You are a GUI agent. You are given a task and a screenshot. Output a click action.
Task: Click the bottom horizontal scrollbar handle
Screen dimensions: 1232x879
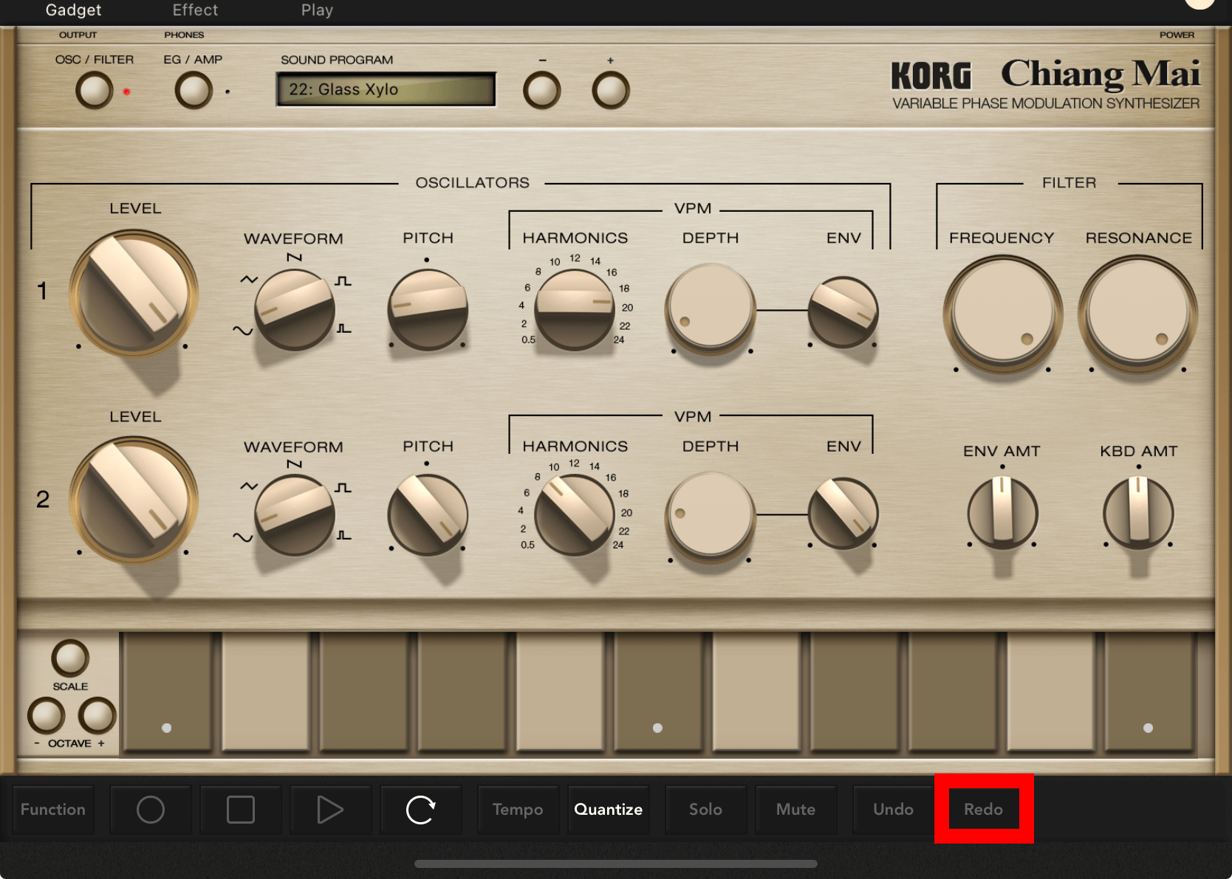pyautogui.click(x=615, y=864)
